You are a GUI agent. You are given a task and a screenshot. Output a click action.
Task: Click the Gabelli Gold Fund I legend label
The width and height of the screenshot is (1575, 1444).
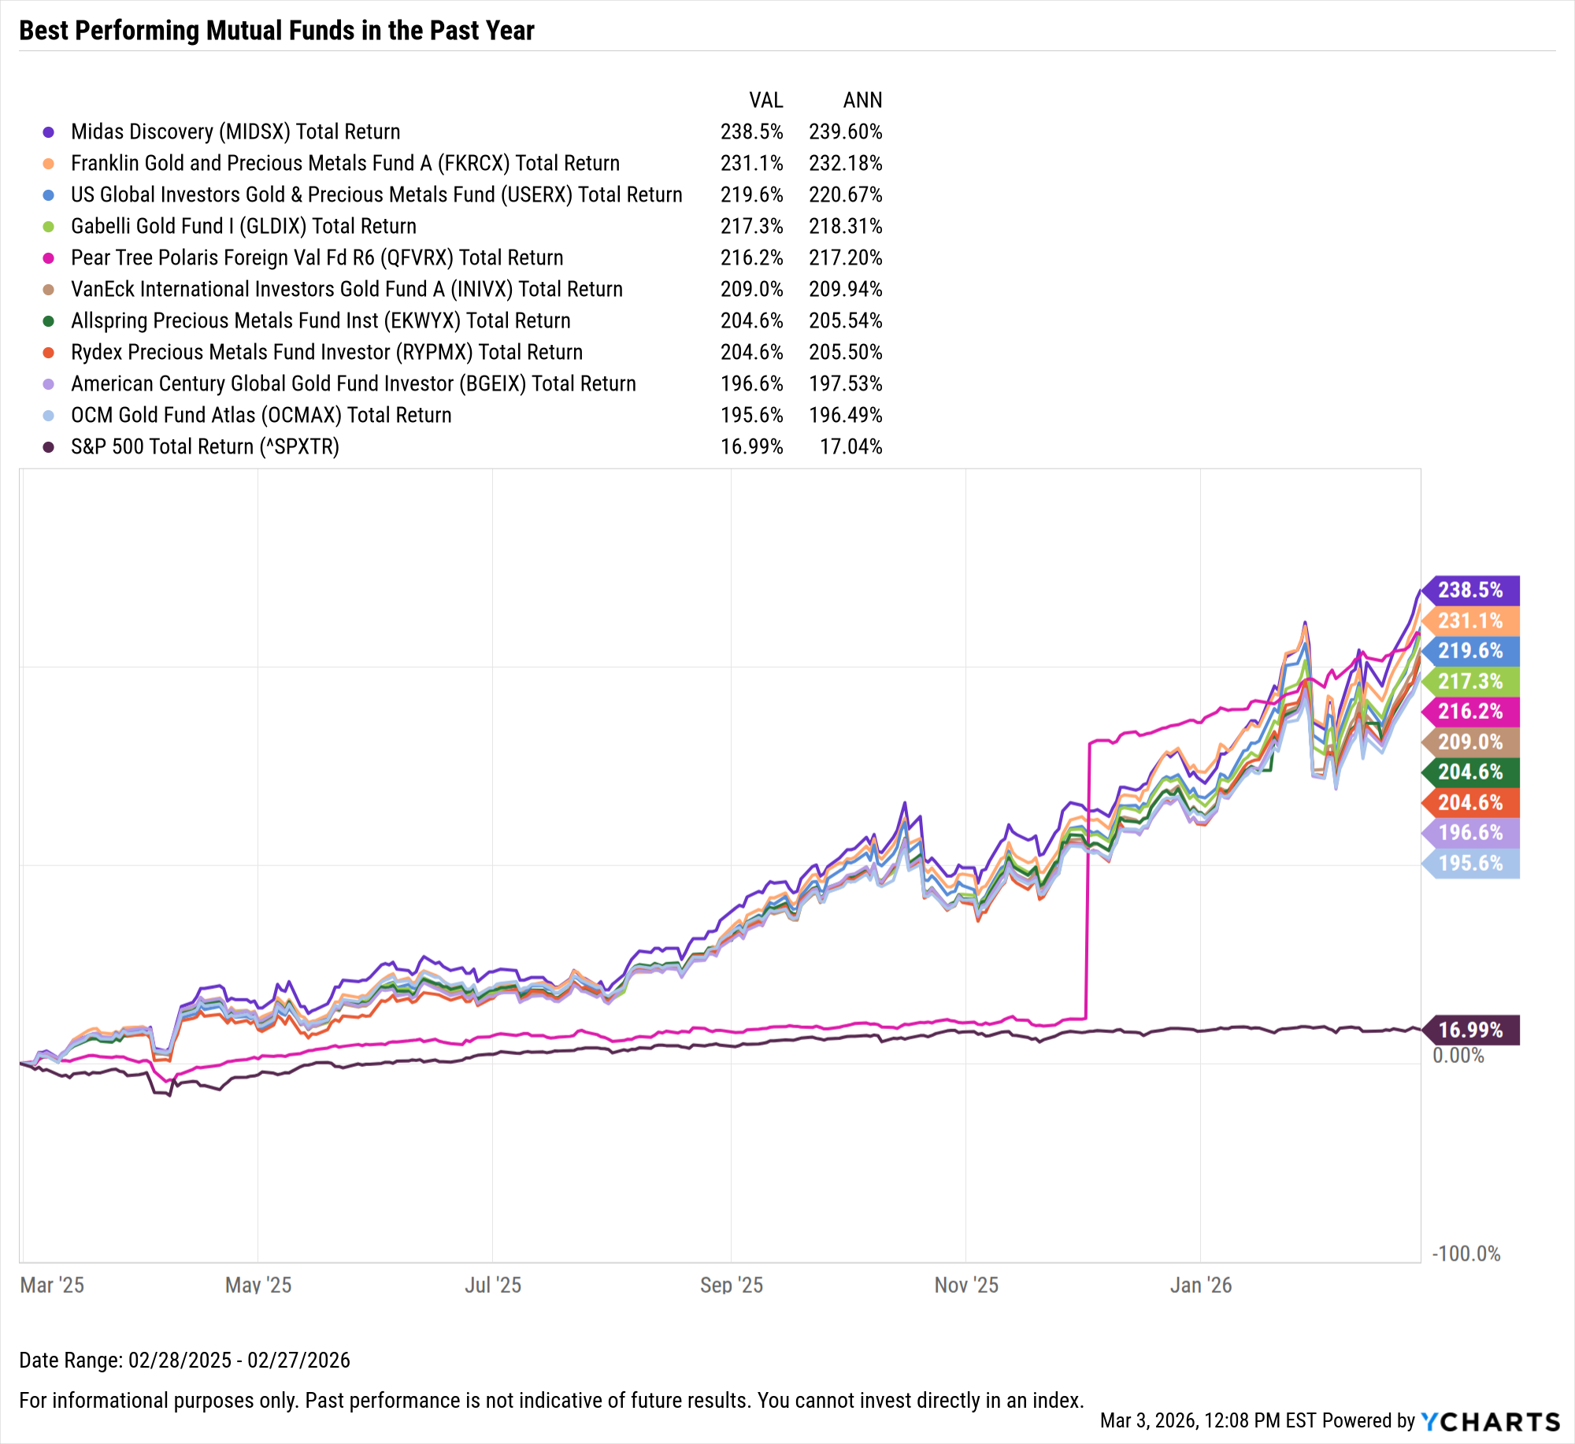243,226
